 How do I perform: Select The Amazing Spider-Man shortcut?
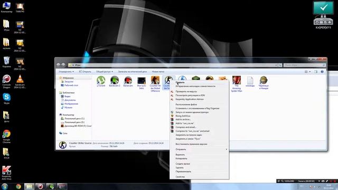click(x=237, y=84)
